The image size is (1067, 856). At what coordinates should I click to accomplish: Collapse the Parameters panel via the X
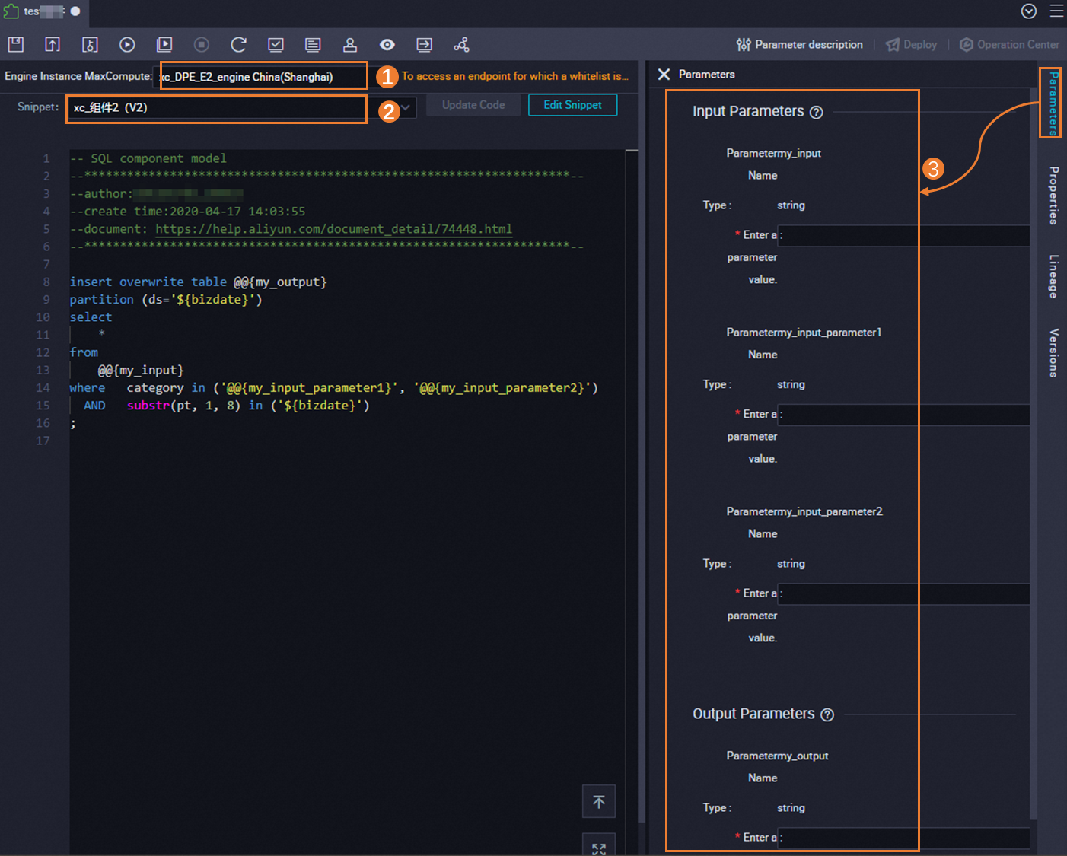664,74
